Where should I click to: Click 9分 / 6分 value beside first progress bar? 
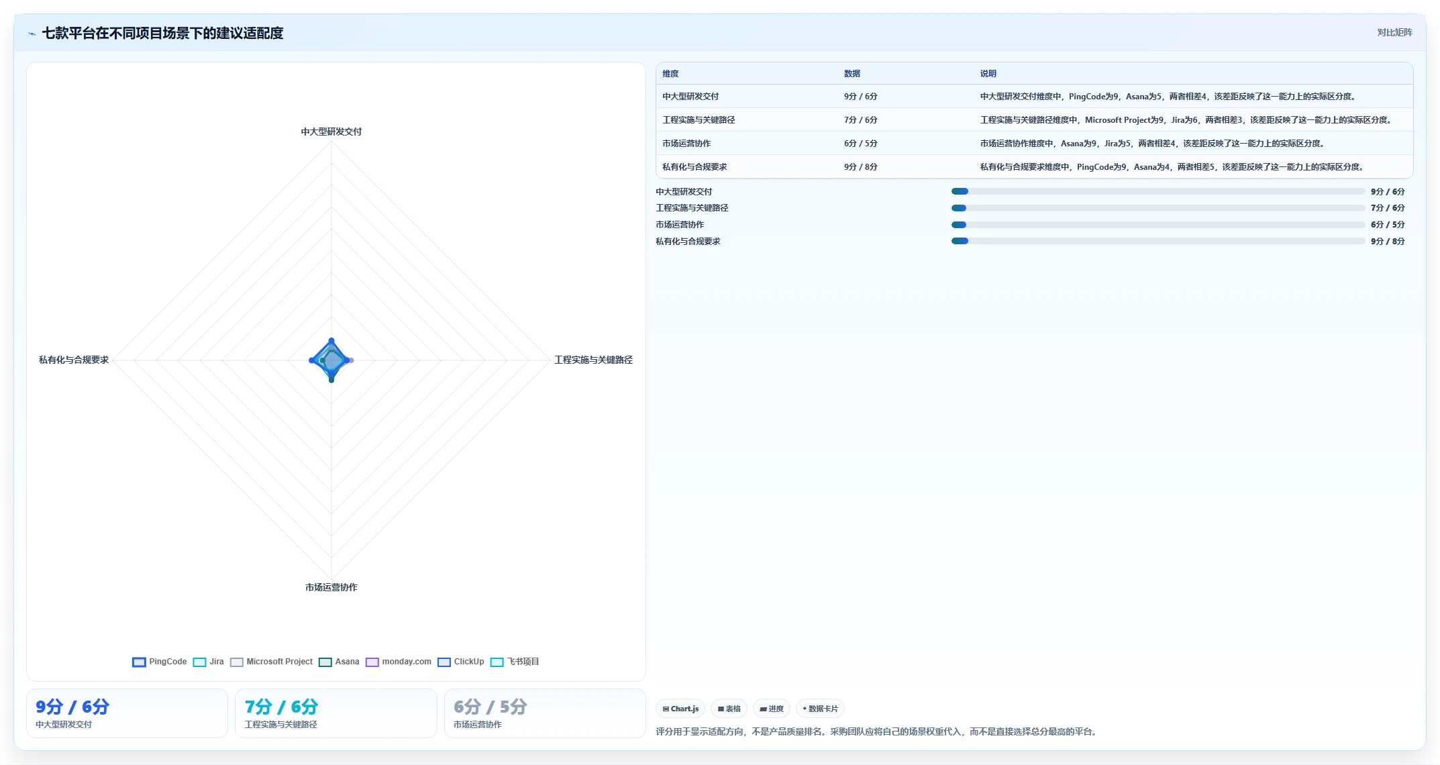click(1388, 191)
